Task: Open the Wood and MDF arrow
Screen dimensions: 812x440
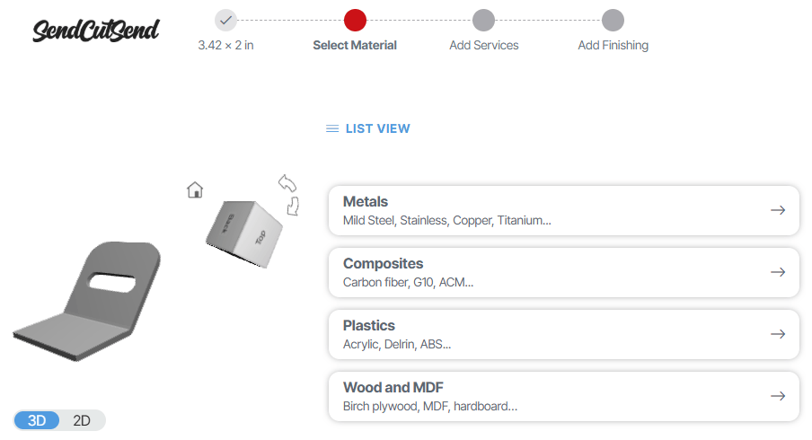Action: 778,396
